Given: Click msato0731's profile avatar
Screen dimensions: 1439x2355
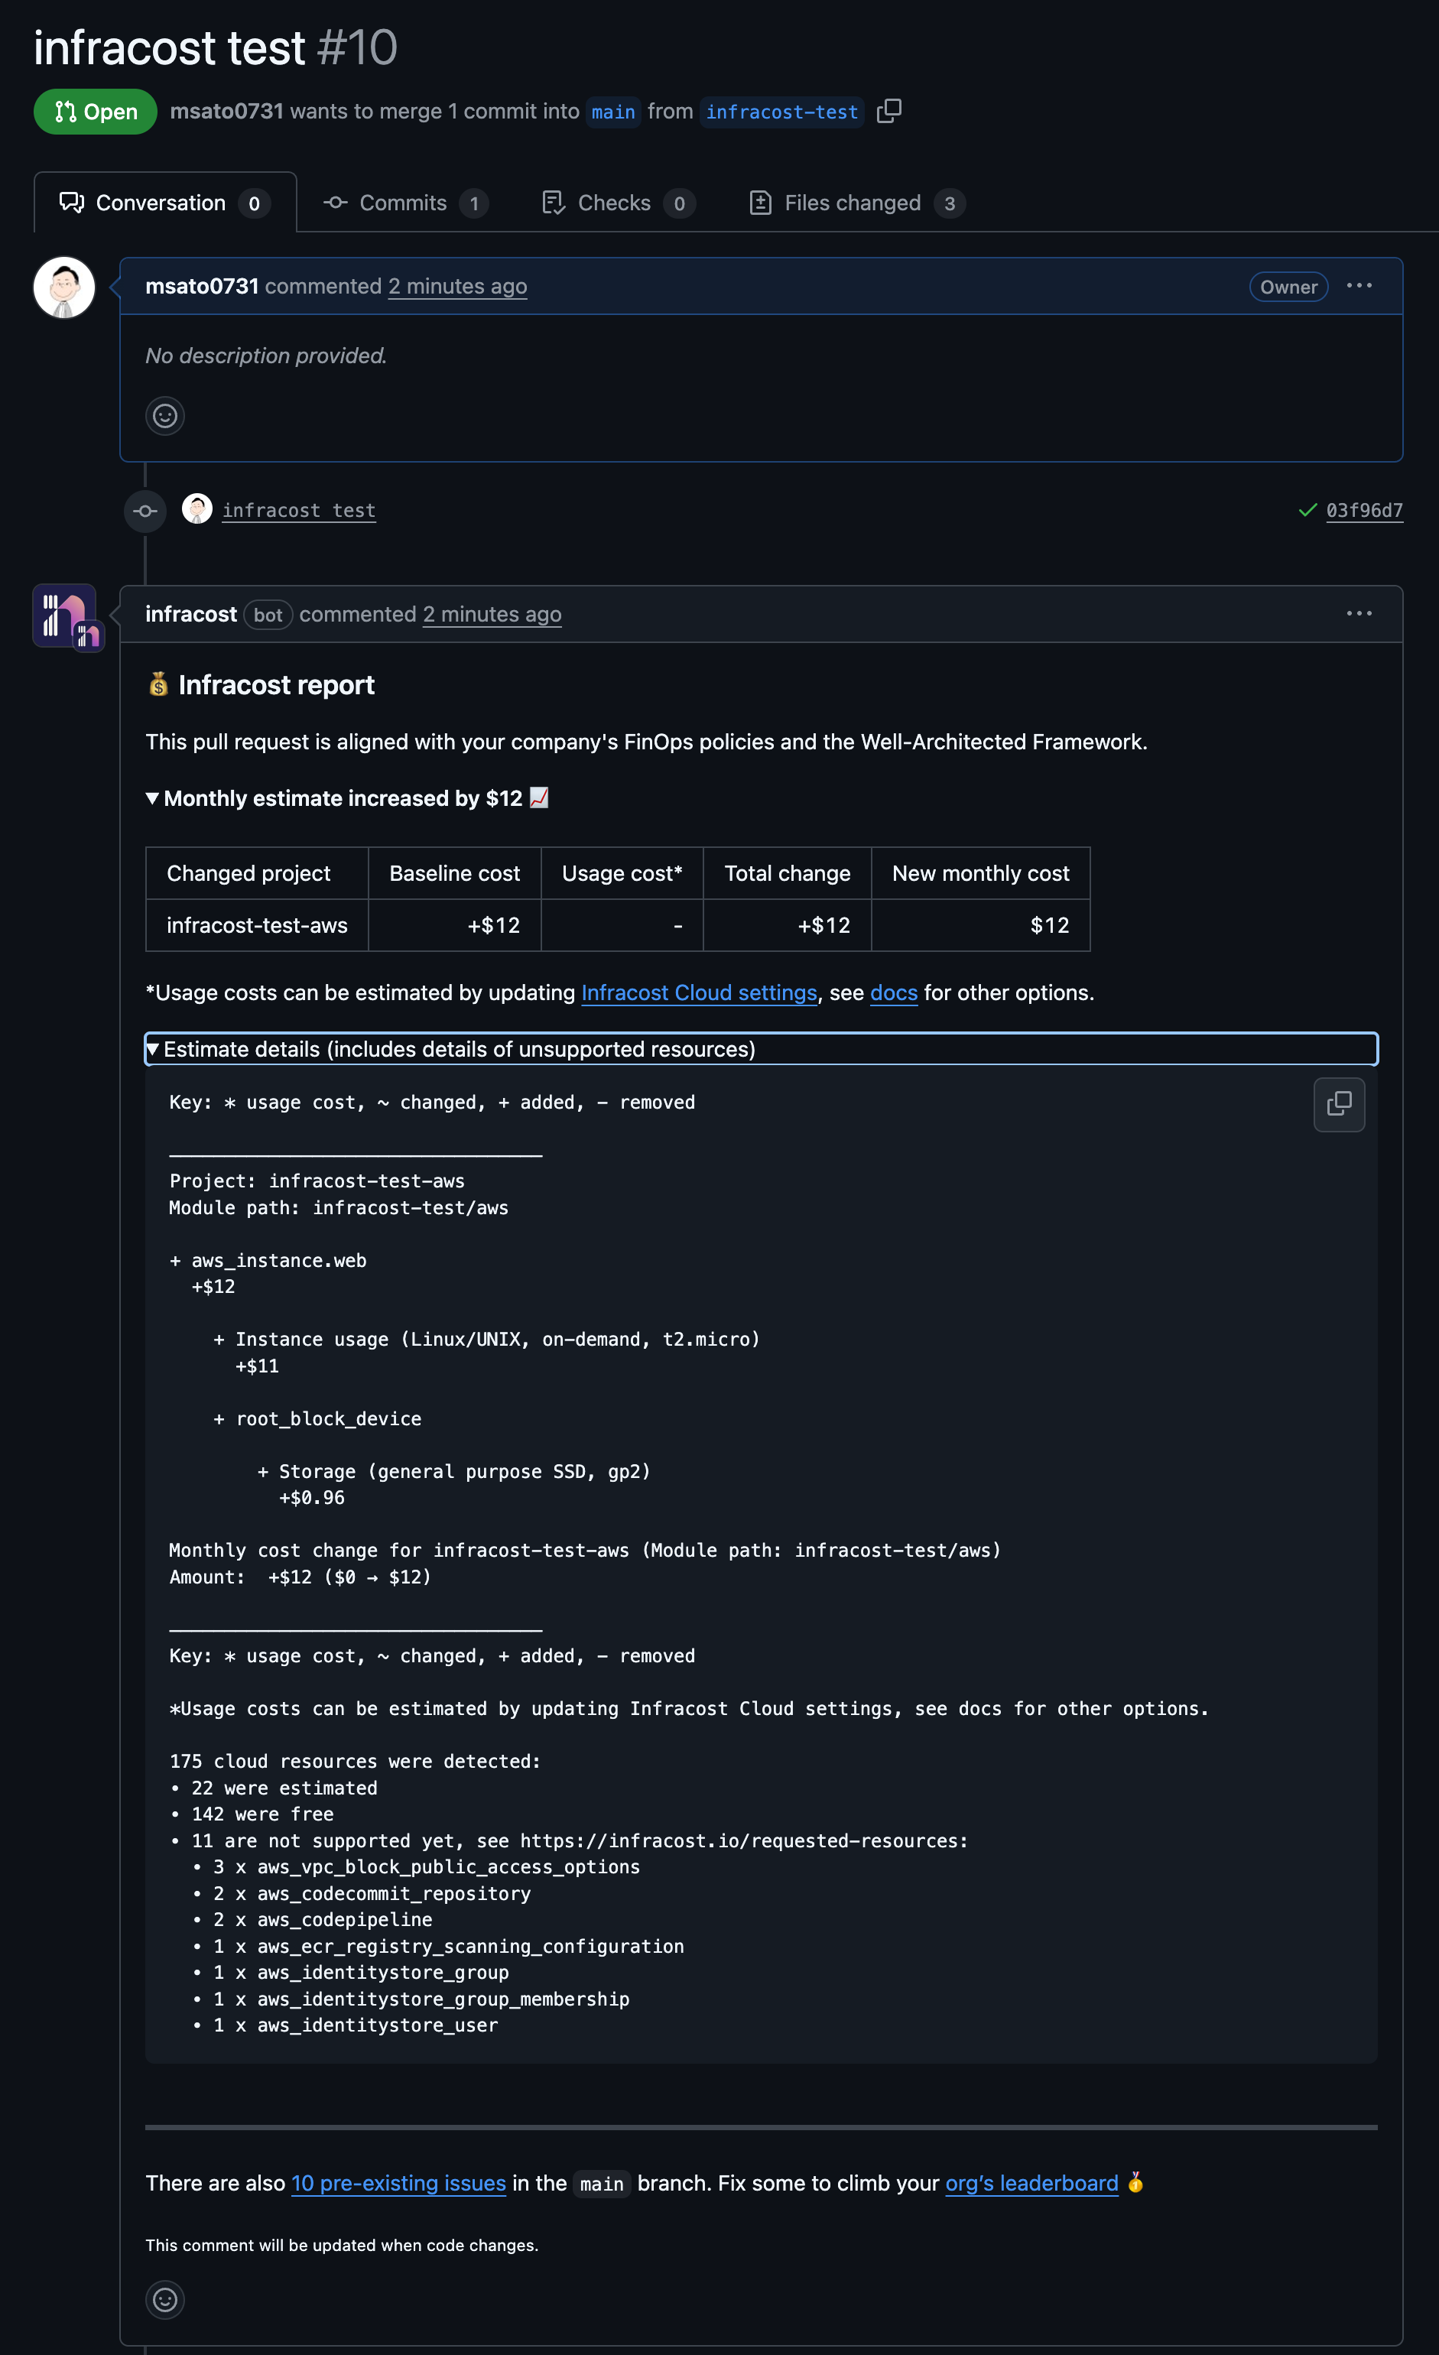Looking at the screenshot, I should (x=64, y=287).
